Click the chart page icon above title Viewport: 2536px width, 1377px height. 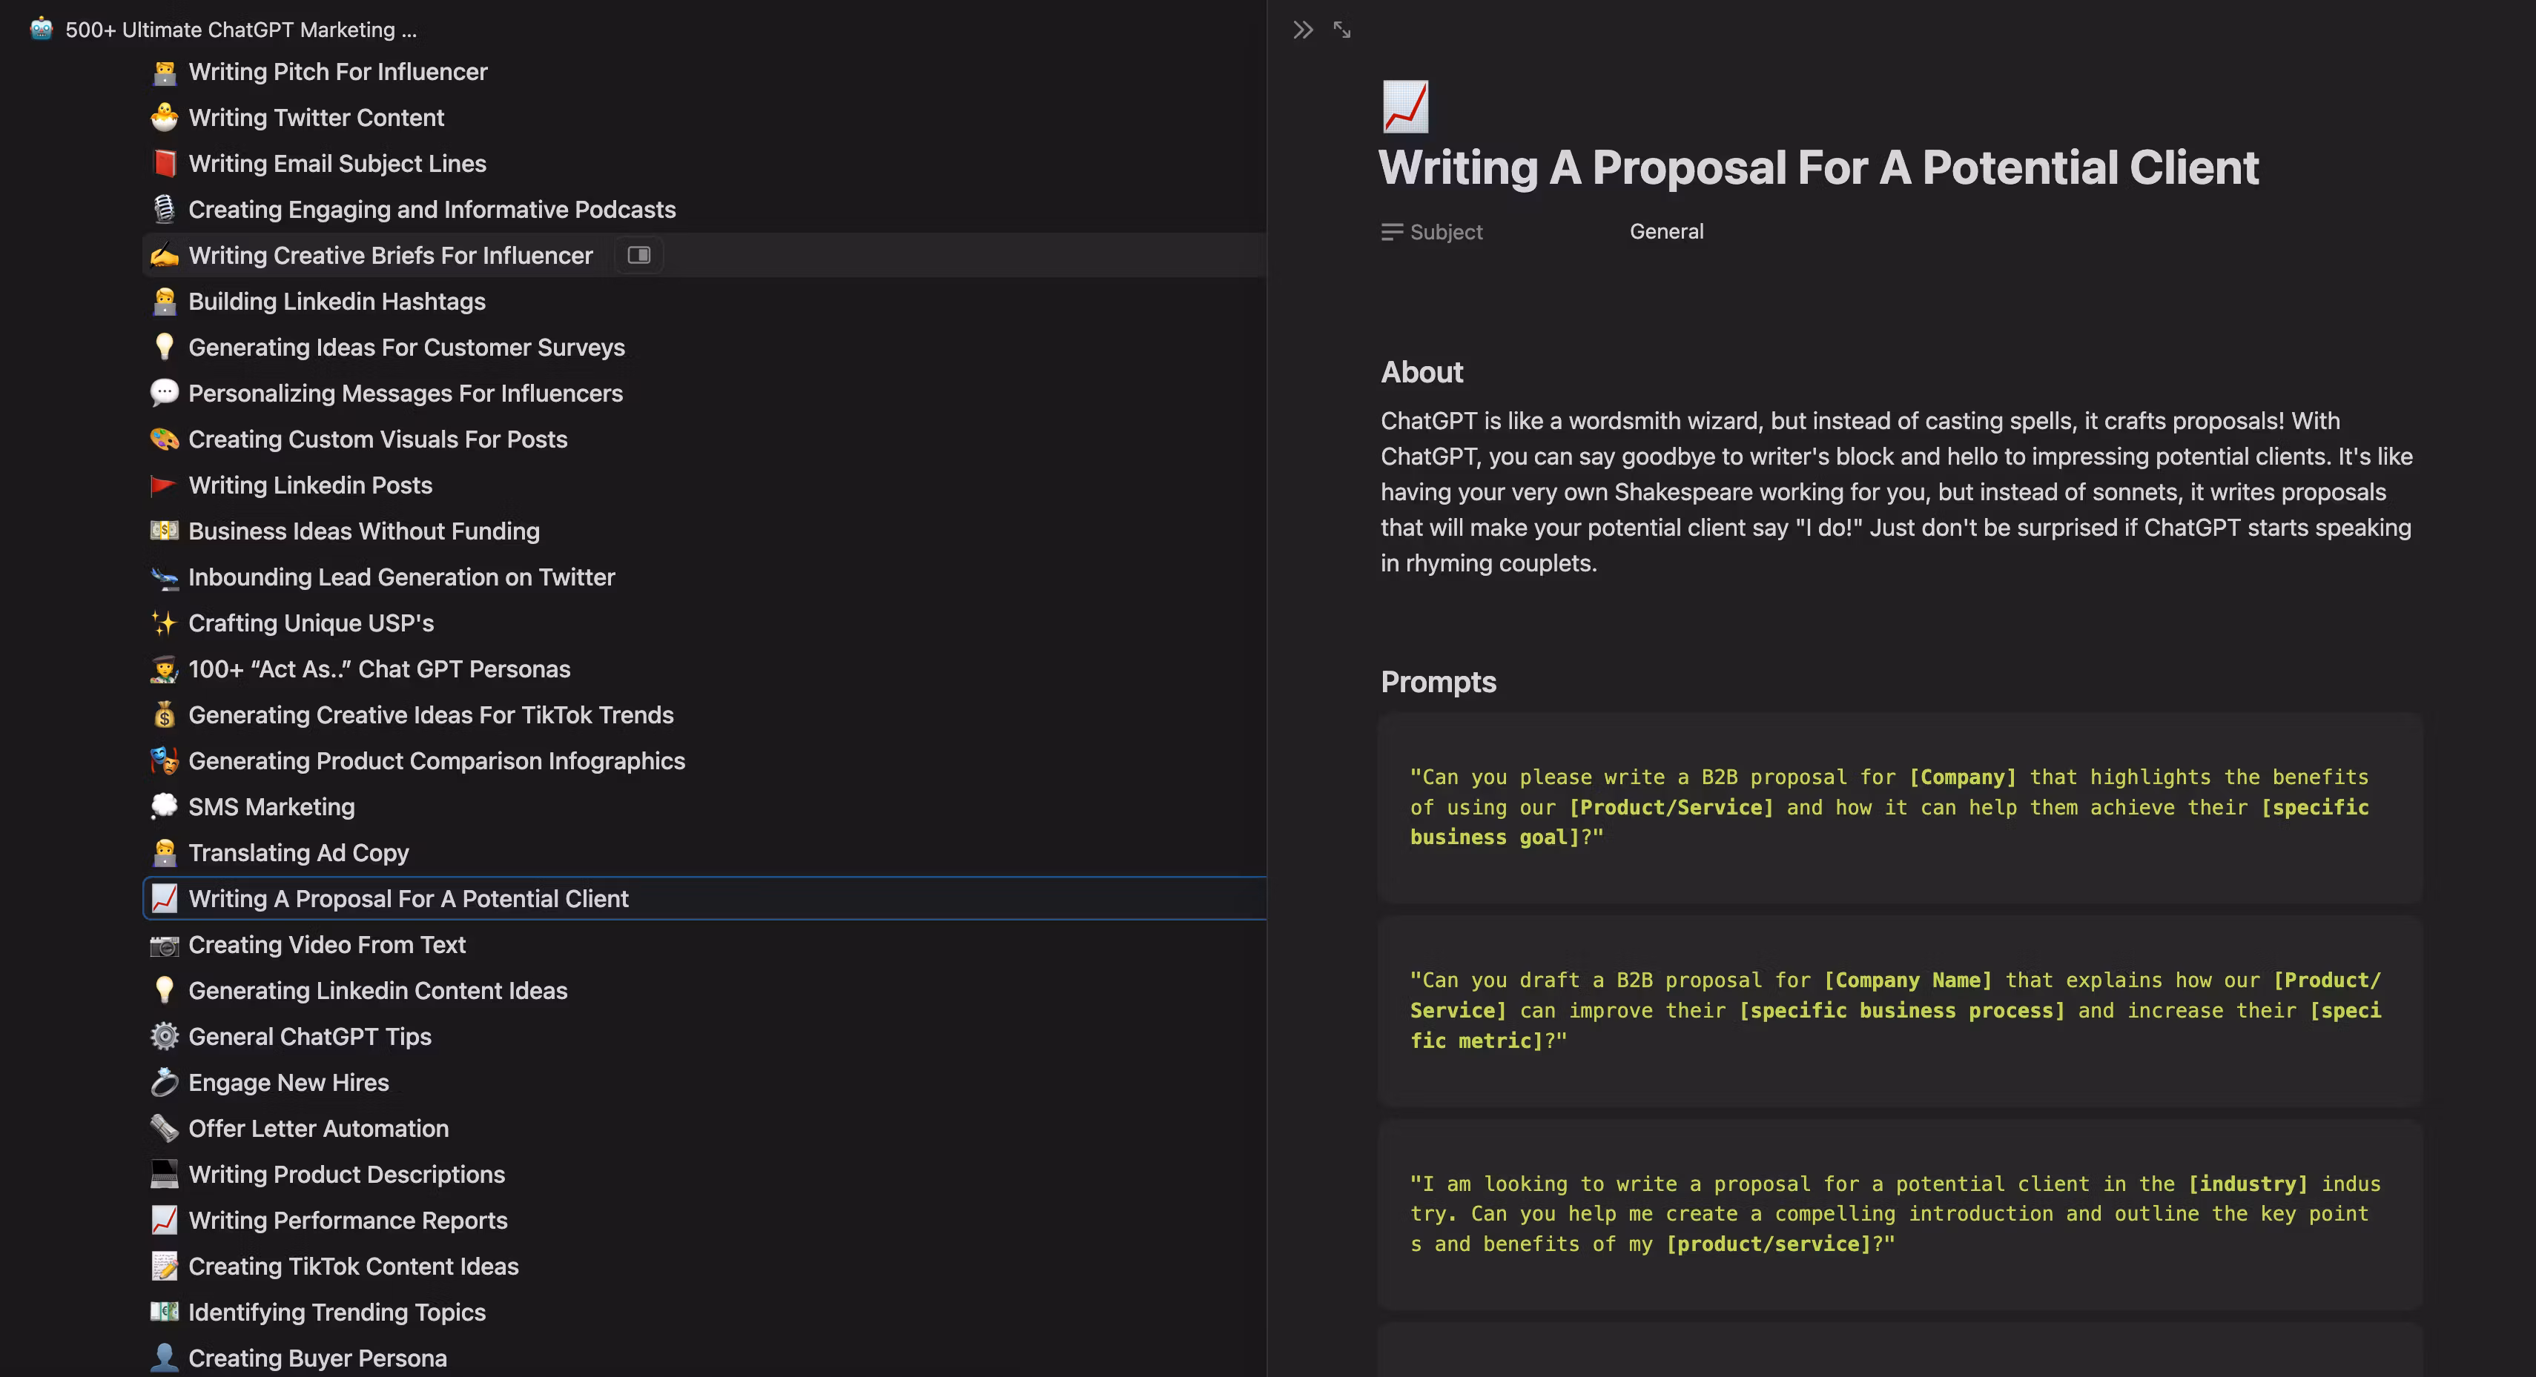click(1405, 106)
